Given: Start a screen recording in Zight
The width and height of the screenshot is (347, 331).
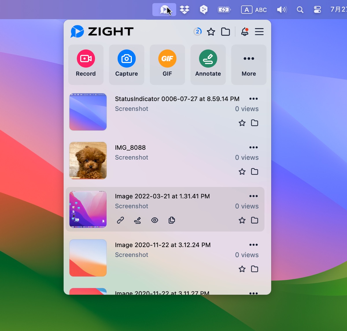Looking at the screenshot, I should 86,64.
